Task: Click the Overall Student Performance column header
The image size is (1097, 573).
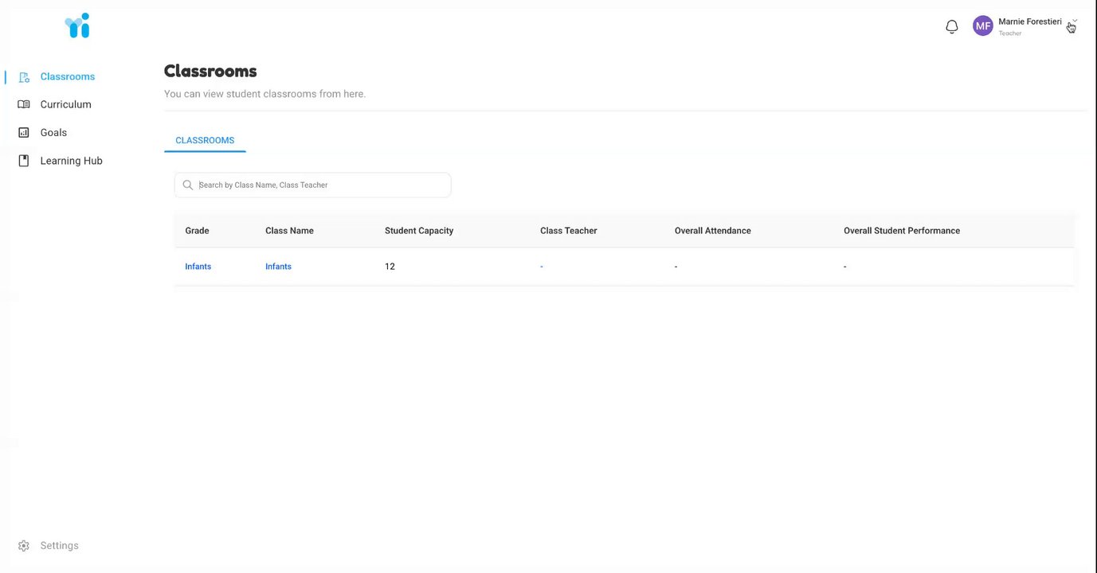Action: click(902, 231)
